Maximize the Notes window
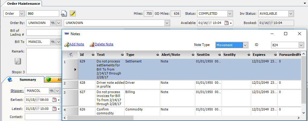 [286, 34]
